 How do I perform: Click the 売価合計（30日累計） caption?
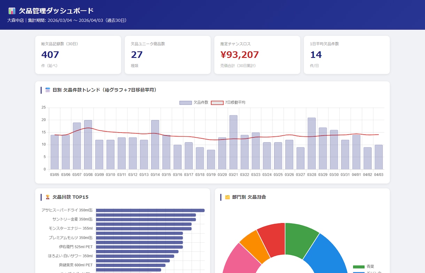(x=238, y=65)
